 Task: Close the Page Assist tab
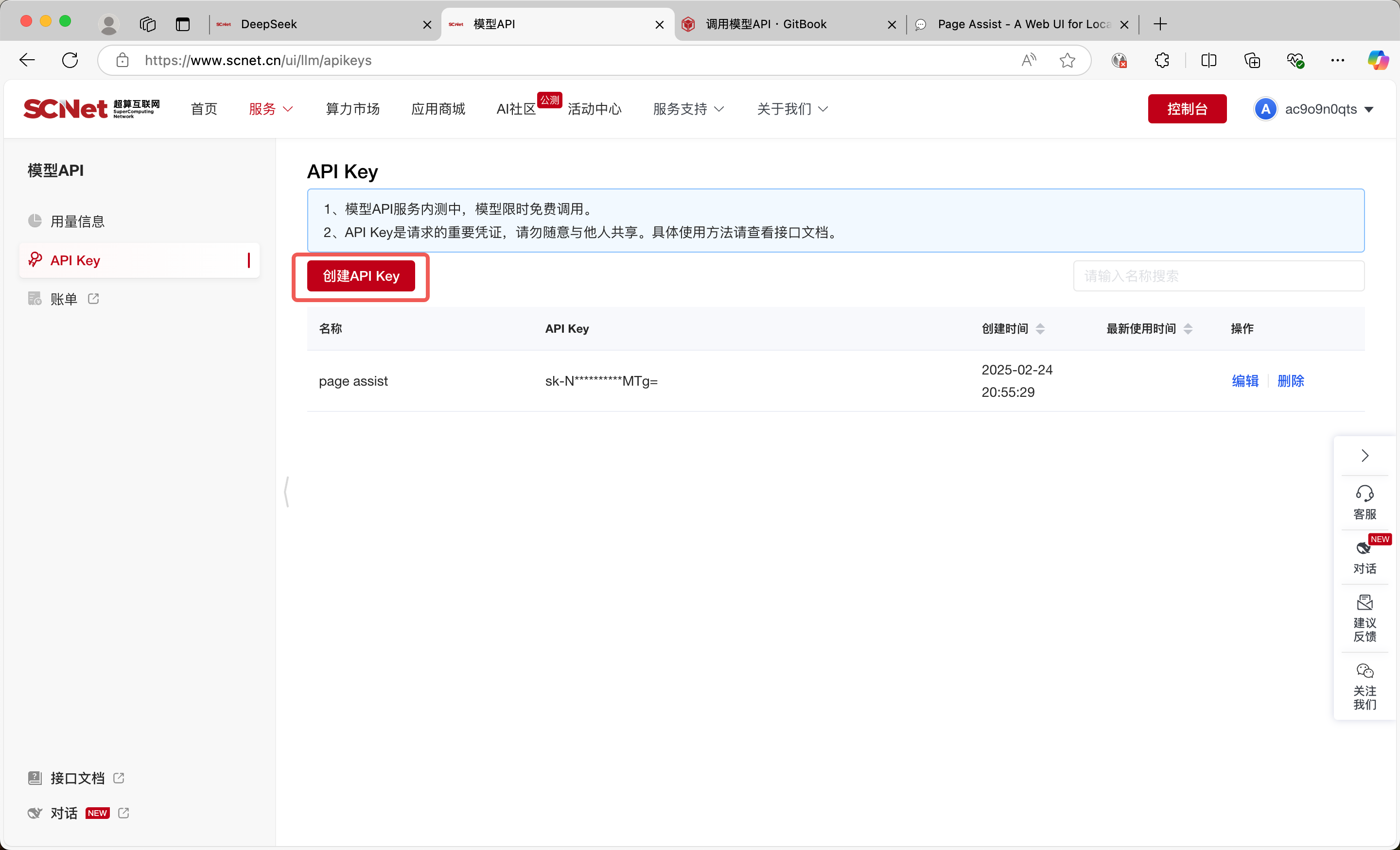point(1124,24)
